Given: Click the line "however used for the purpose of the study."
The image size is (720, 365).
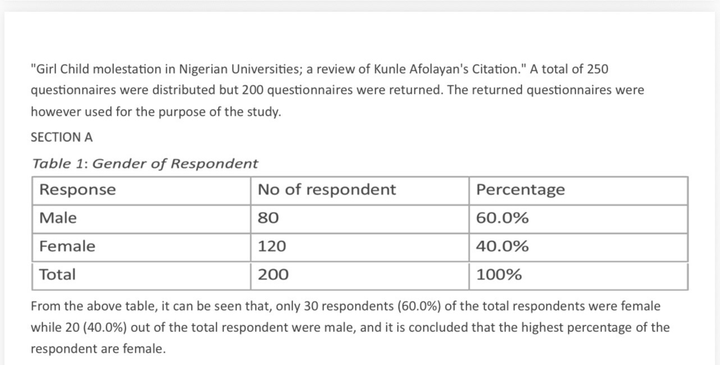Looking at the screenshot, I should tap(156, 112).
